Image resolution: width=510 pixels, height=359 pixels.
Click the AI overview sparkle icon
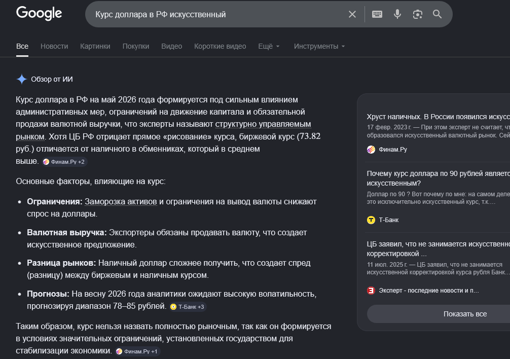[21, 79]
